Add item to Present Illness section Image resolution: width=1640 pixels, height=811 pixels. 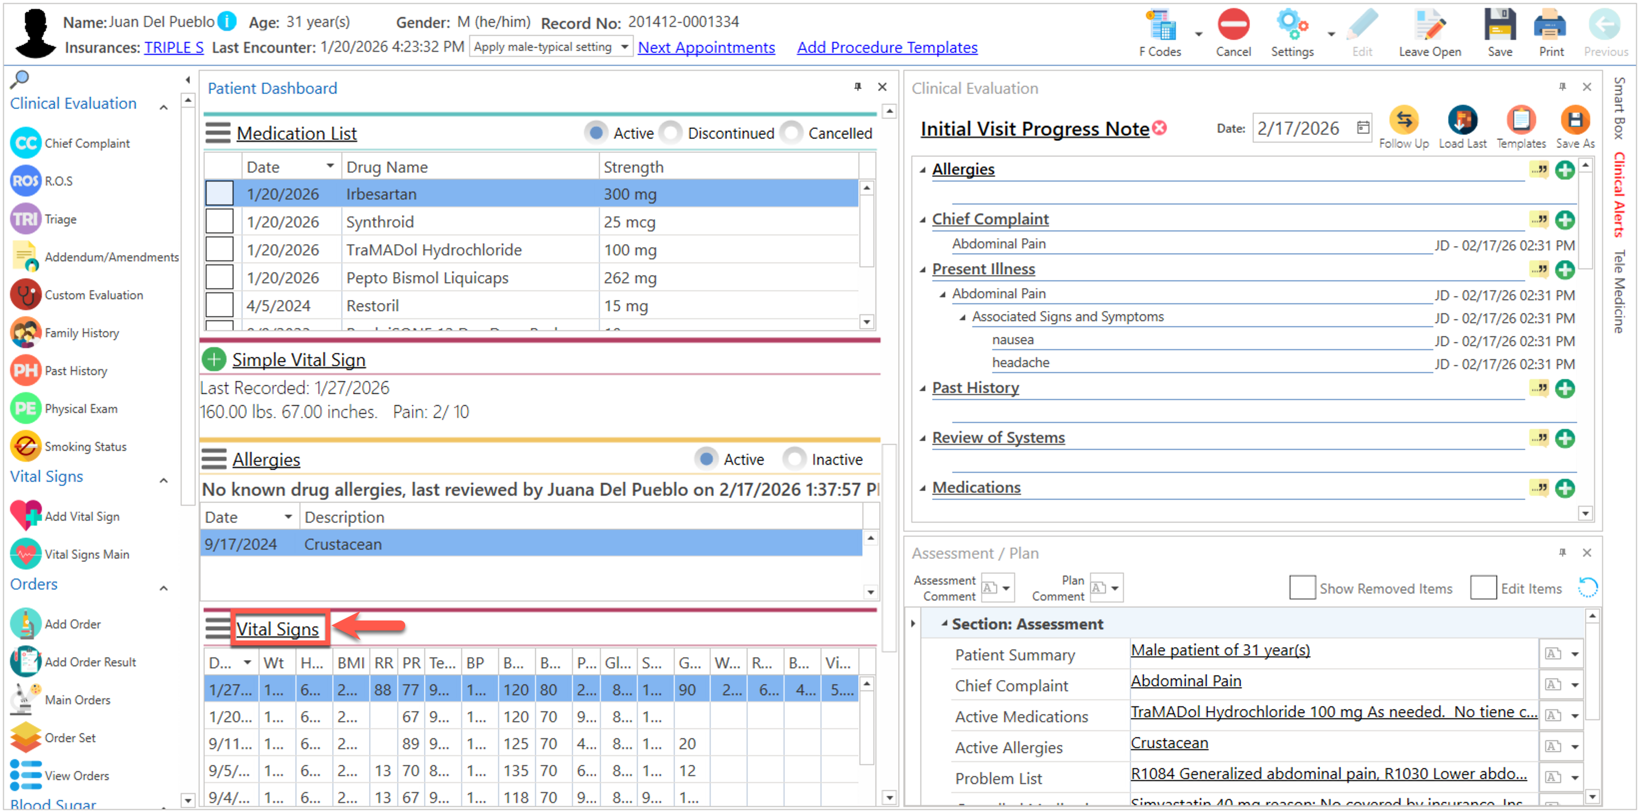(1564, 270)
